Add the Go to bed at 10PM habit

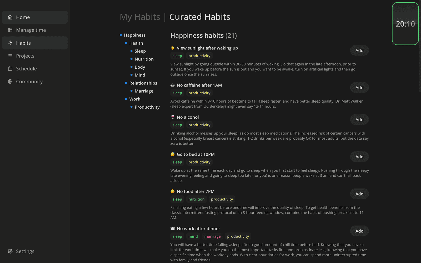359,157
